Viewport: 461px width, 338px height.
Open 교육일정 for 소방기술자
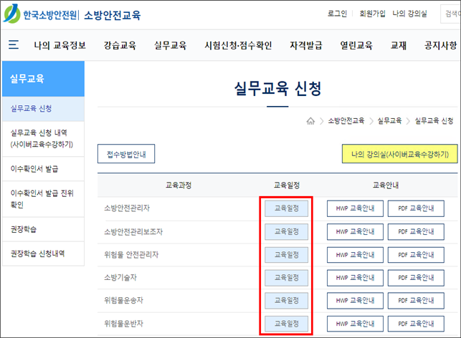[x=286, y=278]
